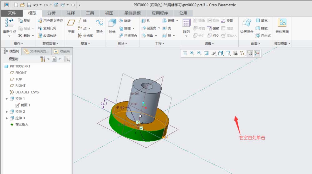Click the 样式 (Style) surface tool
This screenshot has width=312, height=174.
[x=262, y=28]
